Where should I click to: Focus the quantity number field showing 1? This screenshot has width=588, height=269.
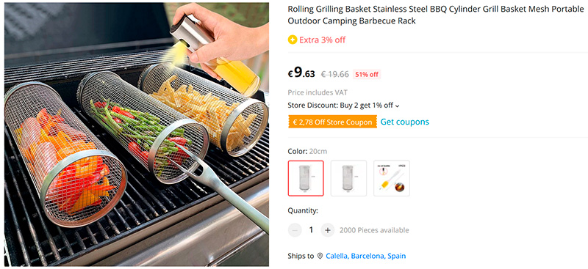click(311, 230)
